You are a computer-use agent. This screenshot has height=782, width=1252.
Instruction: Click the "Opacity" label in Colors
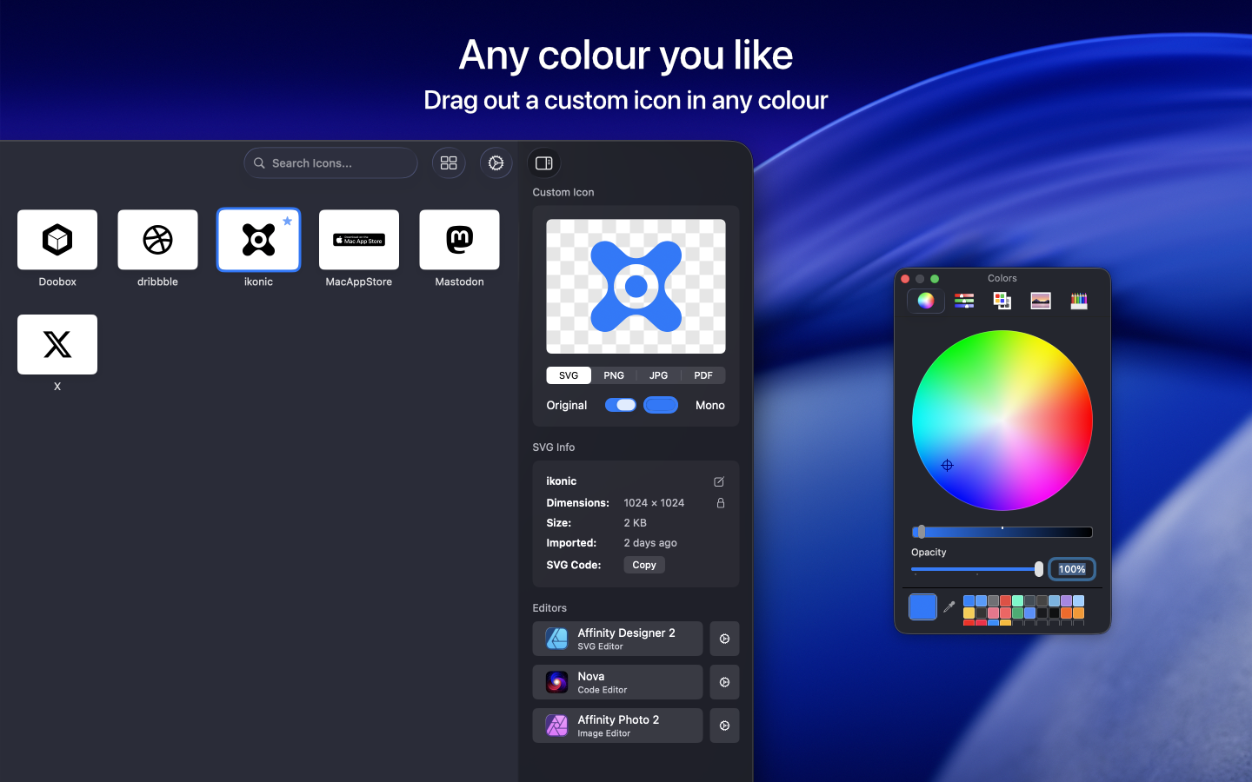click(x=929, y=553)
